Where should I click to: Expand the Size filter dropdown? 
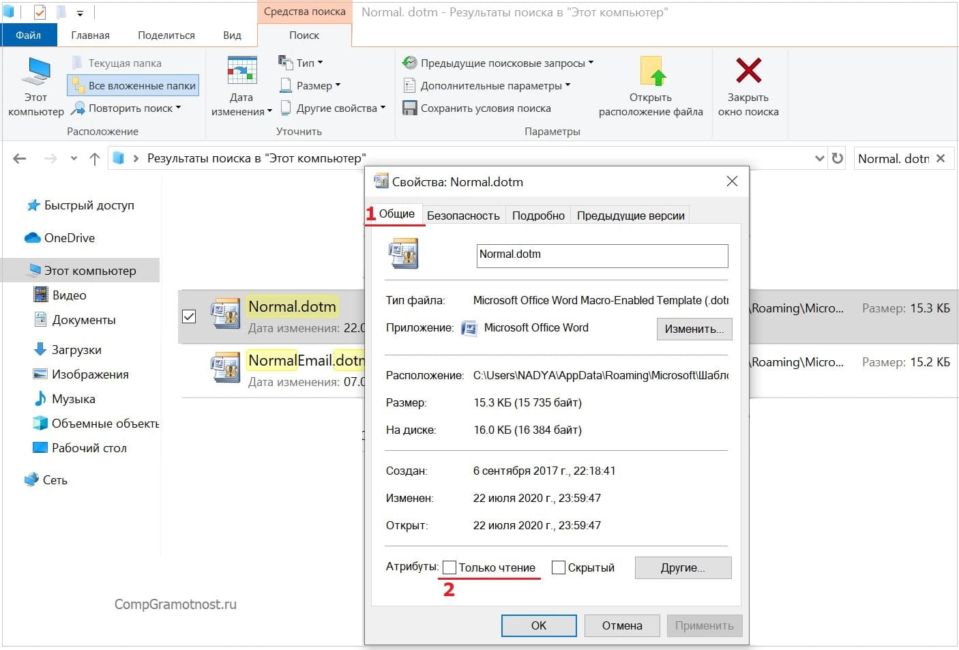[x=310, y=85]
